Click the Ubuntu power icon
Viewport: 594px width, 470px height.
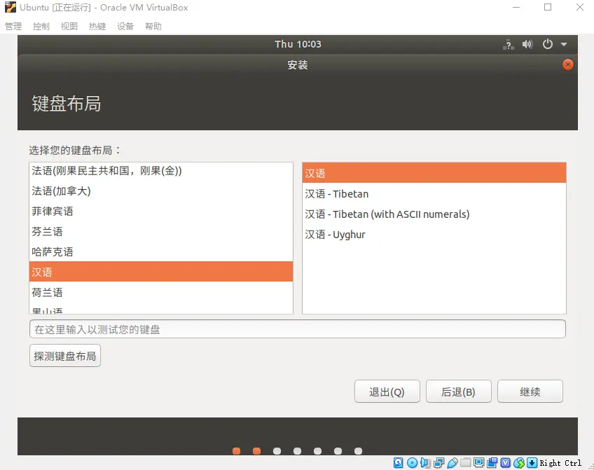pos(547,44)
